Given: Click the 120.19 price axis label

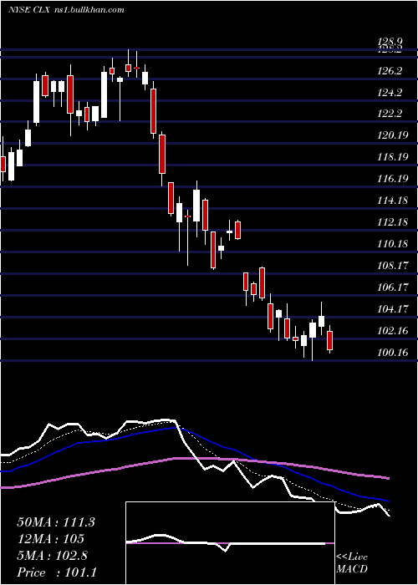Looking at the screenshot, I should [x=393, y=135].
